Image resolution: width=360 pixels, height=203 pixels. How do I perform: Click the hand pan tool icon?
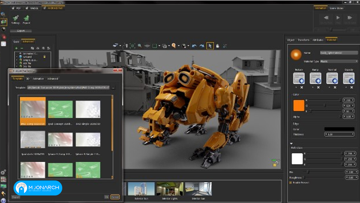[x=217, y=46]
